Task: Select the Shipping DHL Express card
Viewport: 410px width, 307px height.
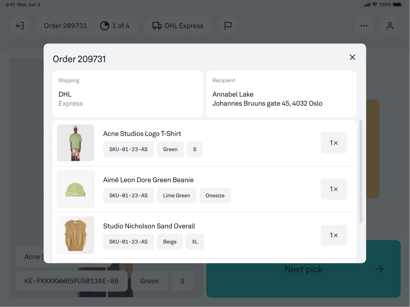Action: [128, 94]
